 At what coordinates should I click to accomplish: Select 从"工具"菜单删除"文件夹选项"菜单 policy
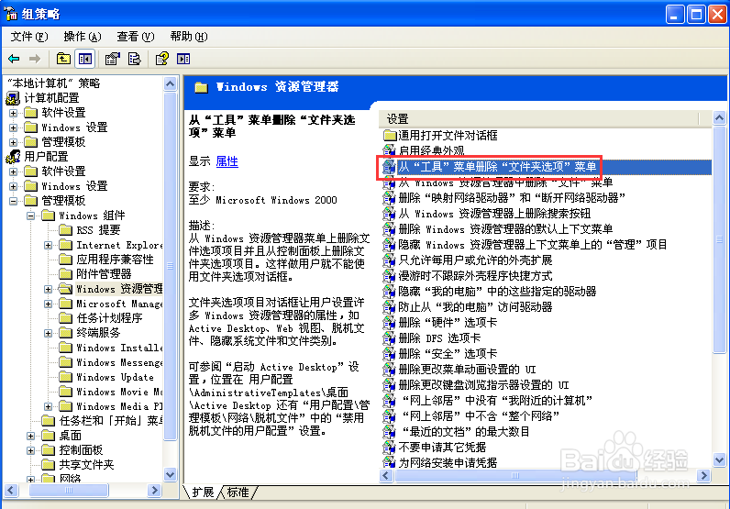[497, 167]
